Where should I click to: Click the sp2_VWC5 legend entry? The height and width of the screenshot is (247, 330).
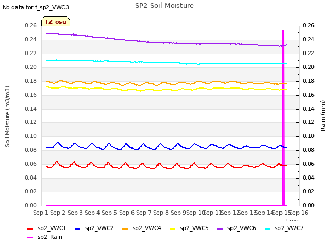[189, 228]
